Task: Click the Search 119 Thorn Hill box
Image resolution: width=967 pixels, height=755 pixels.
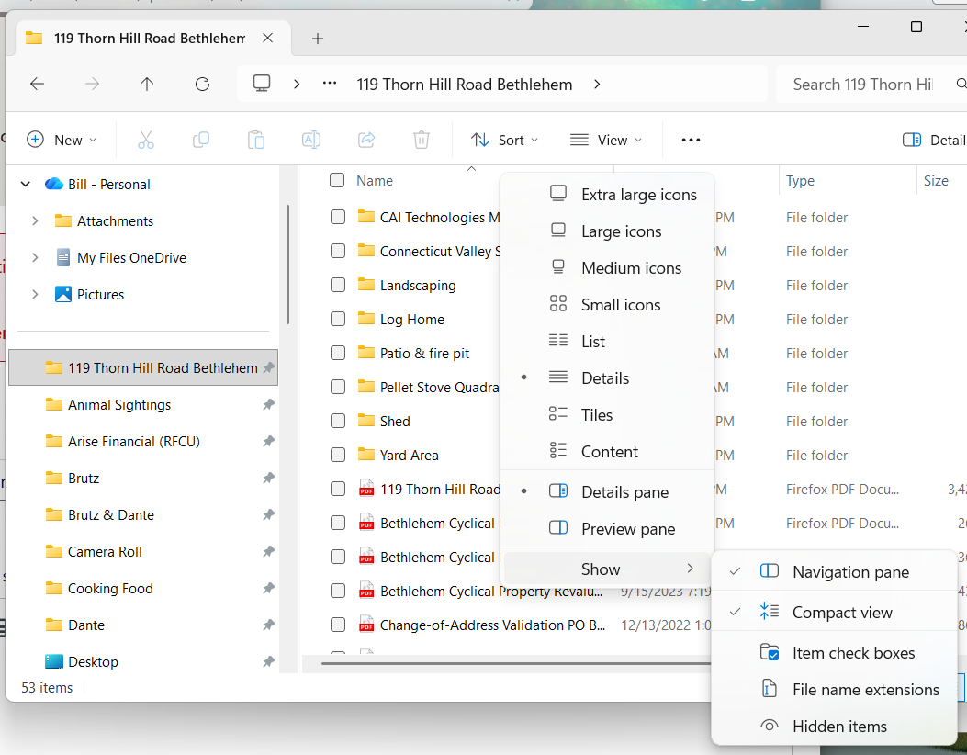Action: click(x=863, y=84)
